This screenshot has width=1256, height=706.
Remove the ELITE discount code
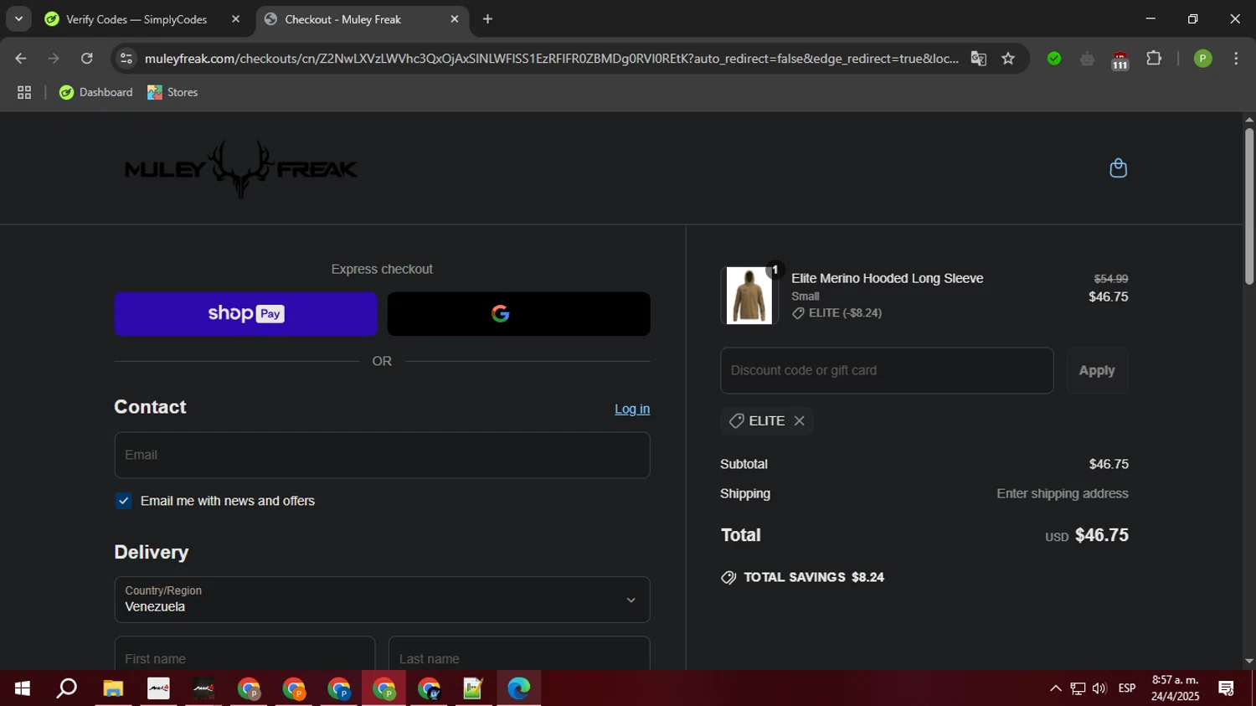(x=799, y=420)
